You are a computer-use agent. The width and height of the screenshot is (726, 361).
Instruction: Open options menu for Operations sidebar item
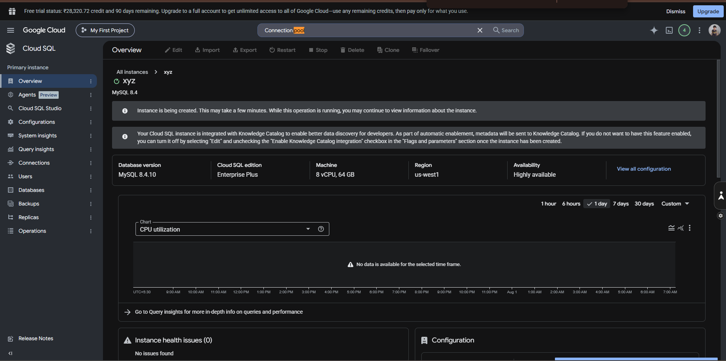[91, 231]
